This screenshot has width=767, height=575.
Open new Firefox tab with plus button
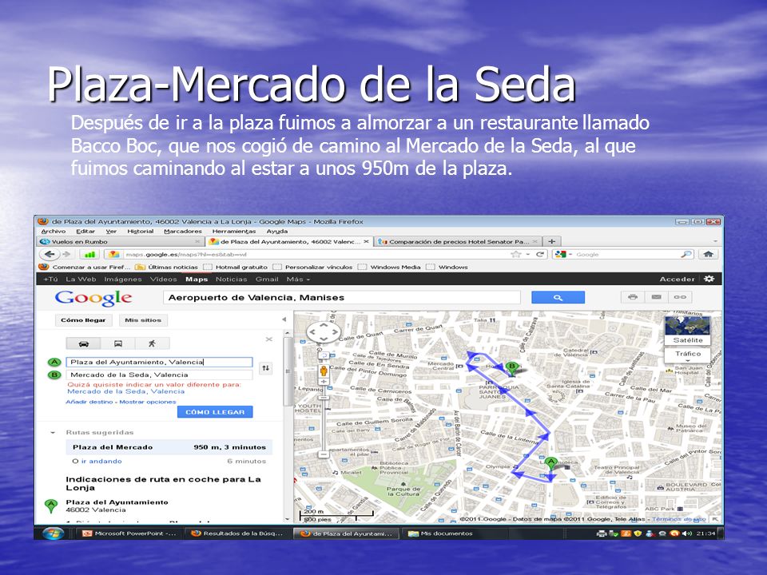click(552, 241)
